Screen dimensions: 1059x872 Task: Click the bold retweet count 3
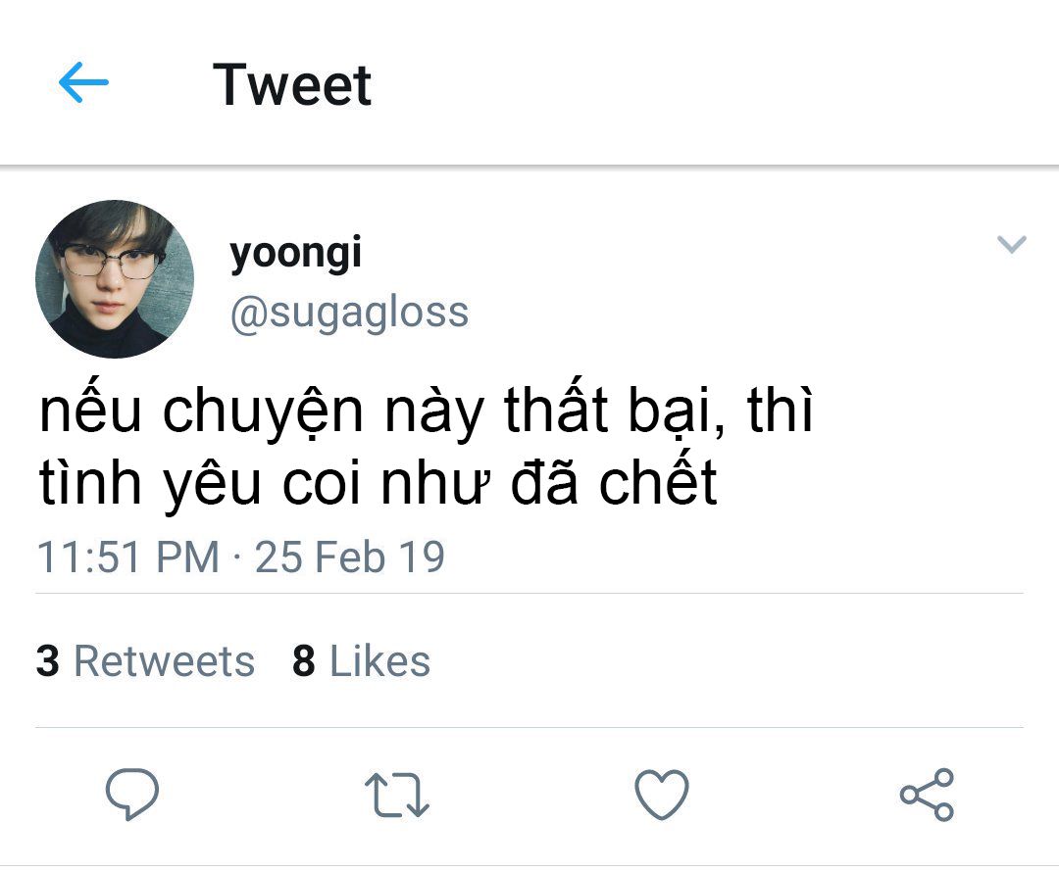click(x=47, y=661)
